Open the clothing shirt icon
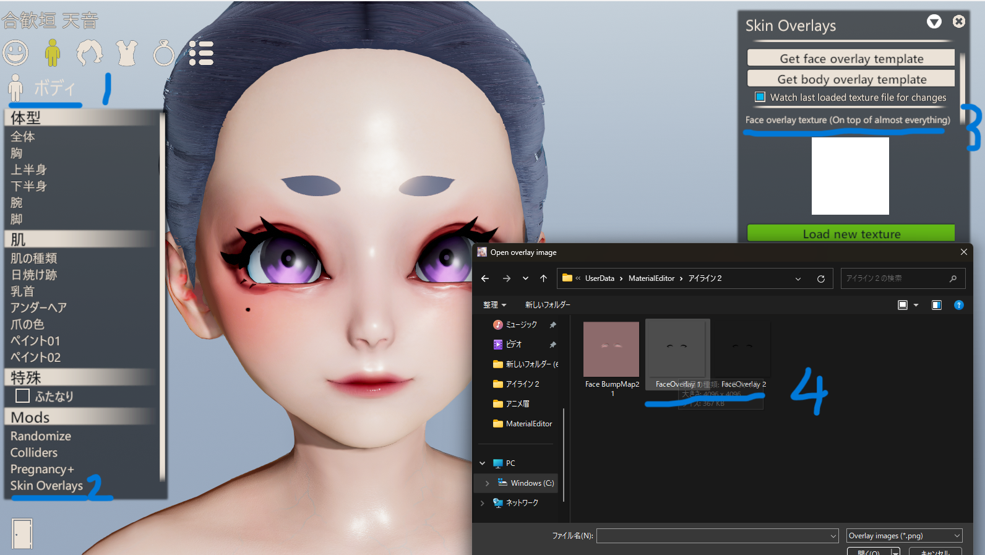The width and height of the screenshot is (985, 555). point(127,53)
